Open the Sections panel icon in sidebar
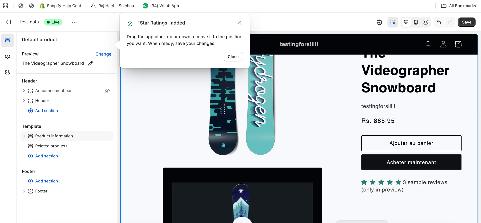 [7, 40]
